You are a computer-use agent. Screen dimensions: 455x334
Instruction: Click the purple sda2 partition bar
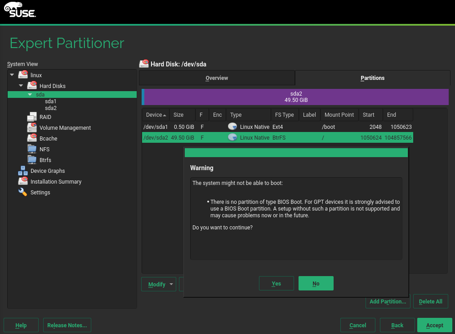[296, 97]
